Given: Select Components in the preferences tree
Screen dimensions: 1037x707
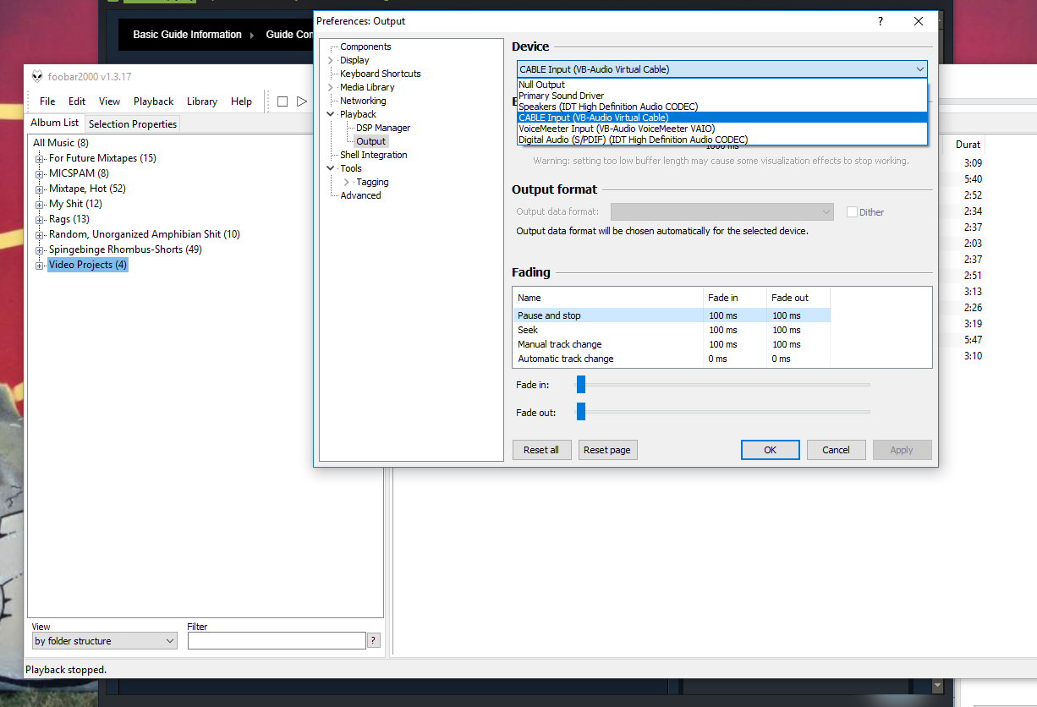Looking at the screenshot, I should point(365,47).
